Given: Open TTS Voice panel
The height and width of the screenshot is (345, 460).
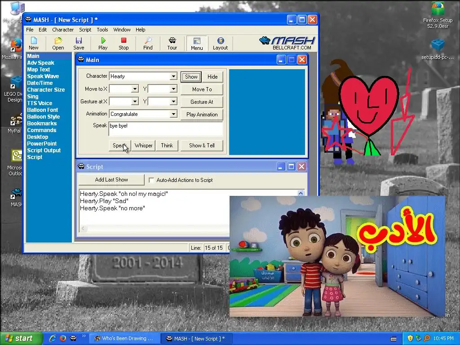Looking at the screenshot, I should click(40, 103).
